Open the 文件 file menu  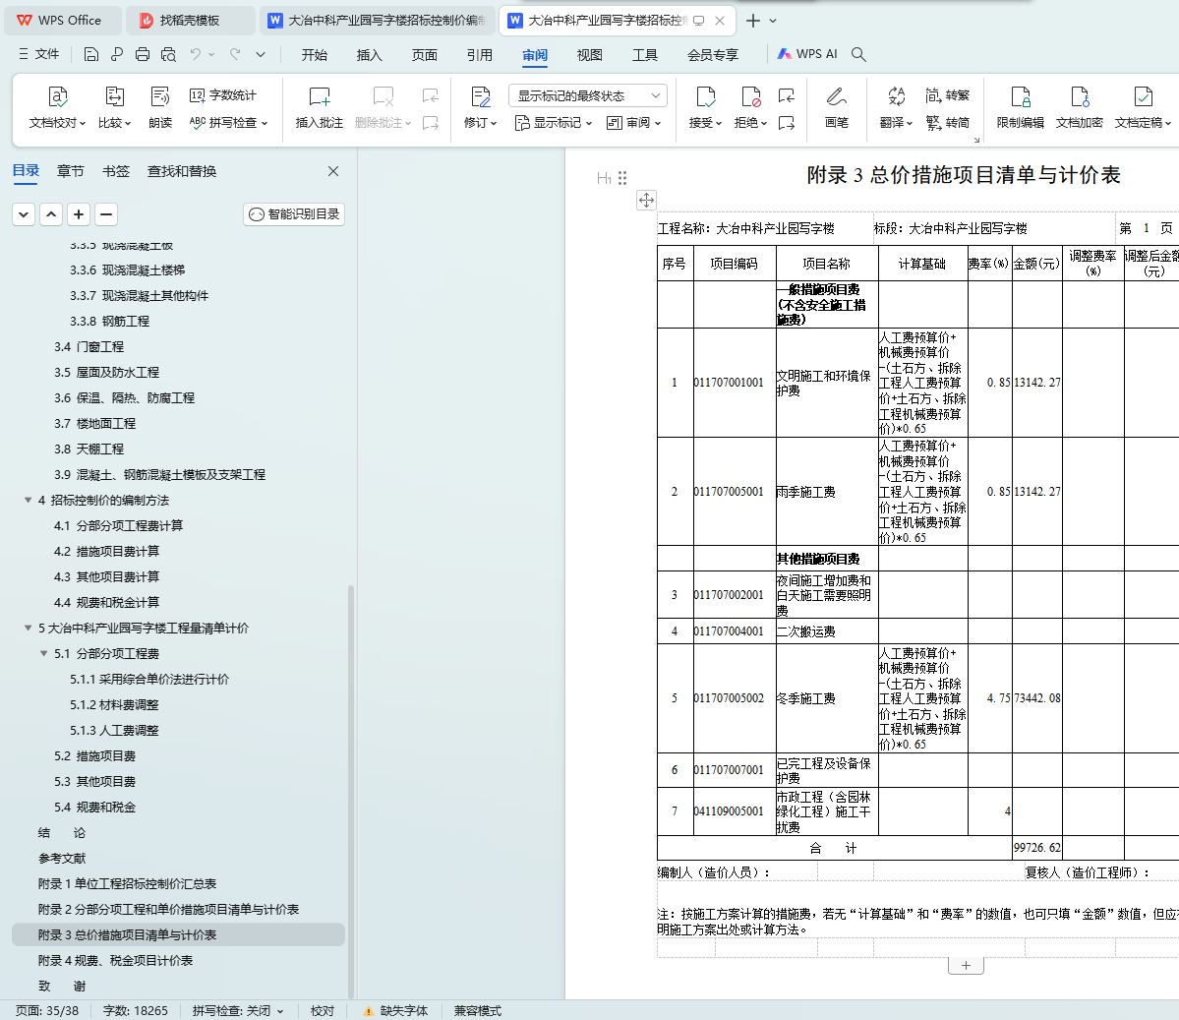[x=39, y=54]
